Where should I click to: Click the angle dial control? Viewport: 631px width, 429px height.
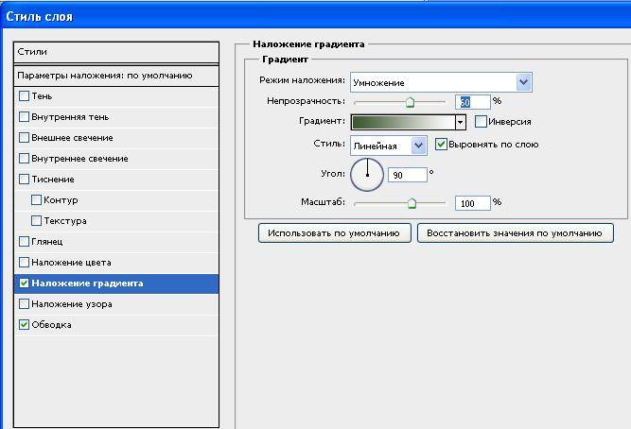pos(367,174)
